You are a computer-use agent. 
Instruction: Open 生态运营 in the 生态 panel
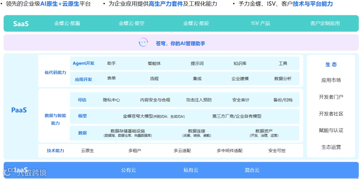coord(331,147)
